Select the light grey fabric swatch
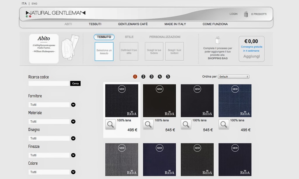This screenshot has height=179, width=299. point(121,159)
